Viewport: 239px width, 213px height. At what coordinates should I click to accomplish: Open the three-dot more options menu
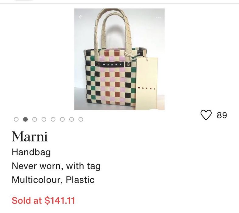pos(158,17)
